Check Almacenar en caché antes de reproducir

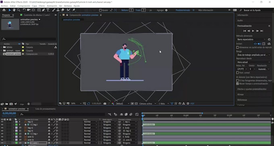237,47
